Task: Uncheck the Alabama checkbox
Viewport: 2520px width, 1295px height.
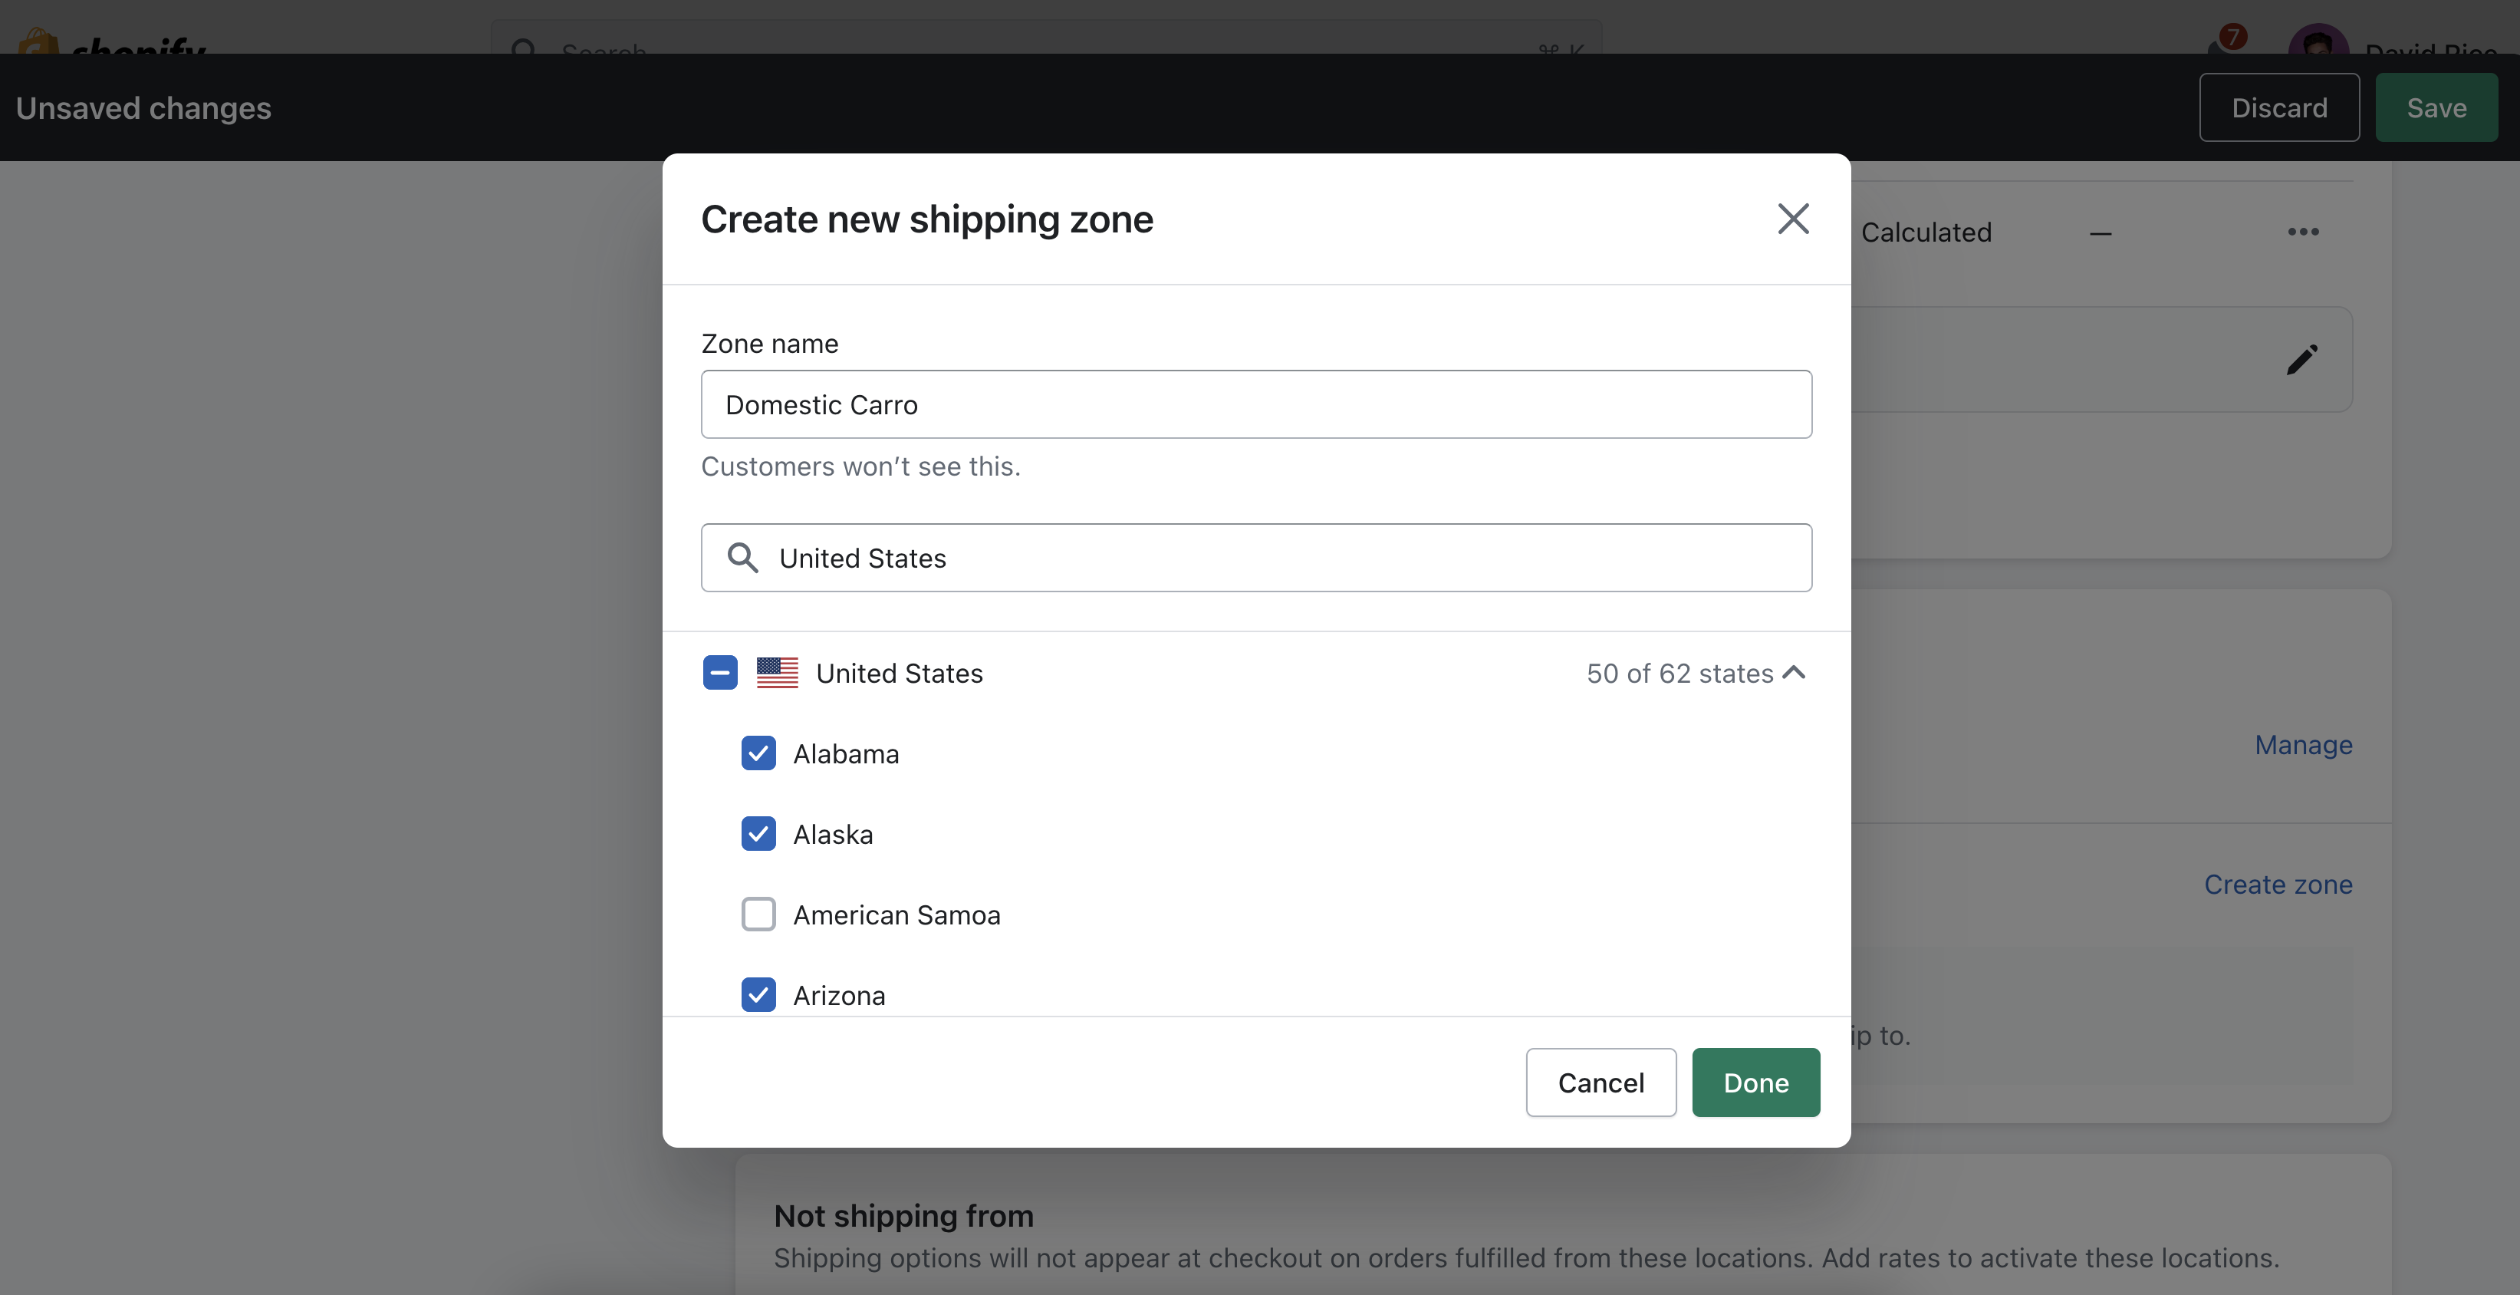Action: pyautogui.click(x=758, y=753)
